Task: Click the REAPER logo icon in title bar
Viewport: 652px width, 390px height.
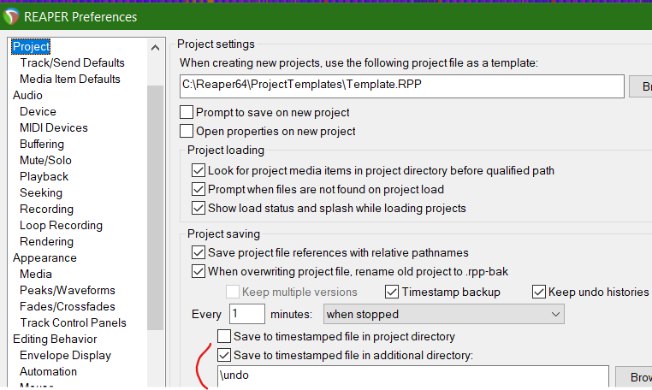Action: pos(11,16)
